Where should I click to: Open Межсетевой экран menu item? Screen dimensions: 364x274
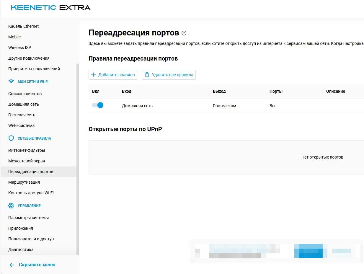pyautogui.click(x=27, y=161)
